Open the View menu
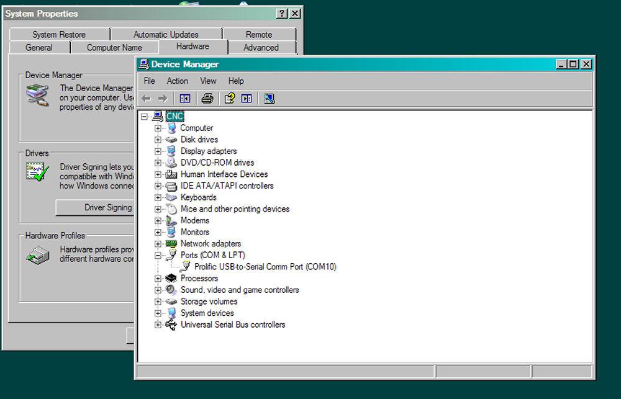 pyautogui.click(x=208, y=81)
